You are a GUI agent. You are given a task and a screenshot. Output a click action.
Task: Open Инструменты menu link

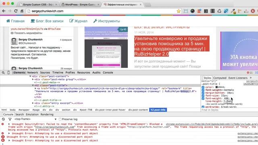click(106, 21)
